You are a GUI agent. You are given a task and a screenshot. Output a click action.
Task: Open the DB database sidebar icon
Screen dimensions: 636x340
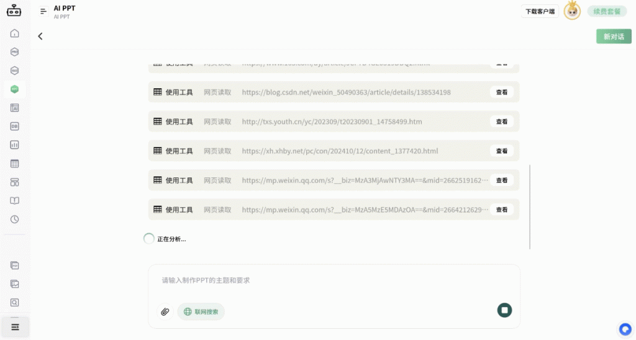[x=15, y=127]
